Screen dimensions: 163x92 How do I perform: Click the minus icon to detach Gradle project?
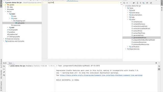click(130, 3)
